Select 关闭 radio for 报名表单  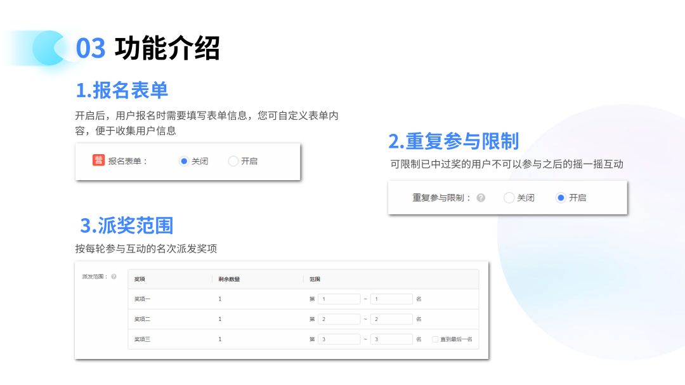[184, 161]
